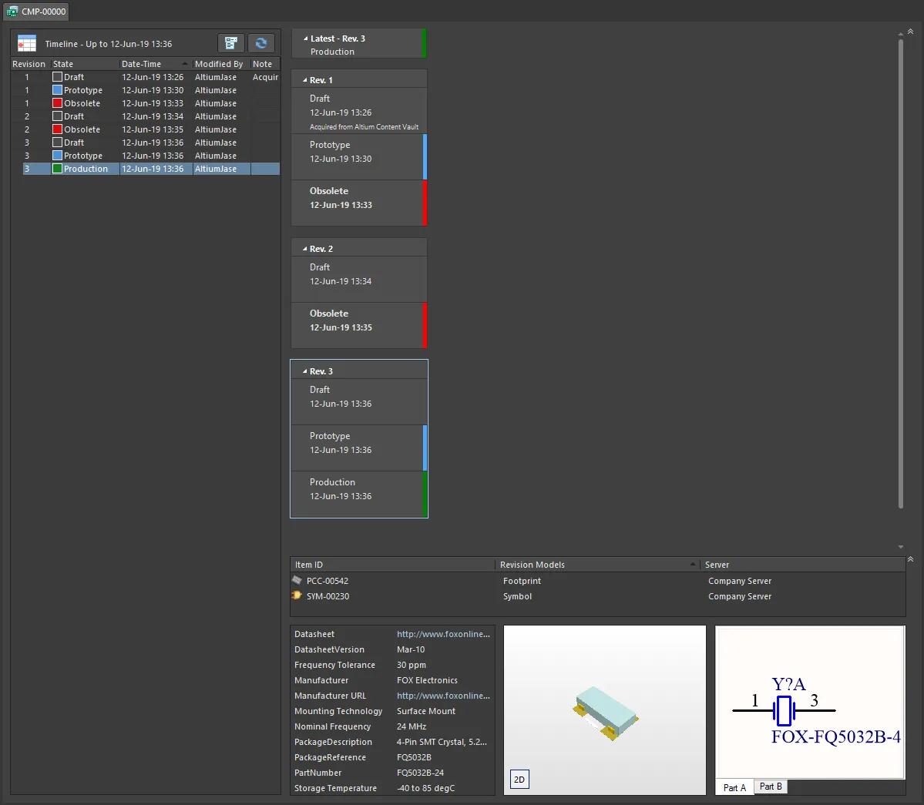Click the lifecycle view vertical scrollbar
The width and height of the screenshot is (924, 805).
(x=900, y=270)
